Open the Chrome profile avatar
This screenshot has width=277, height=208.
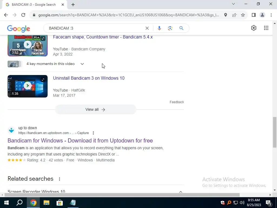coord(262,15)
